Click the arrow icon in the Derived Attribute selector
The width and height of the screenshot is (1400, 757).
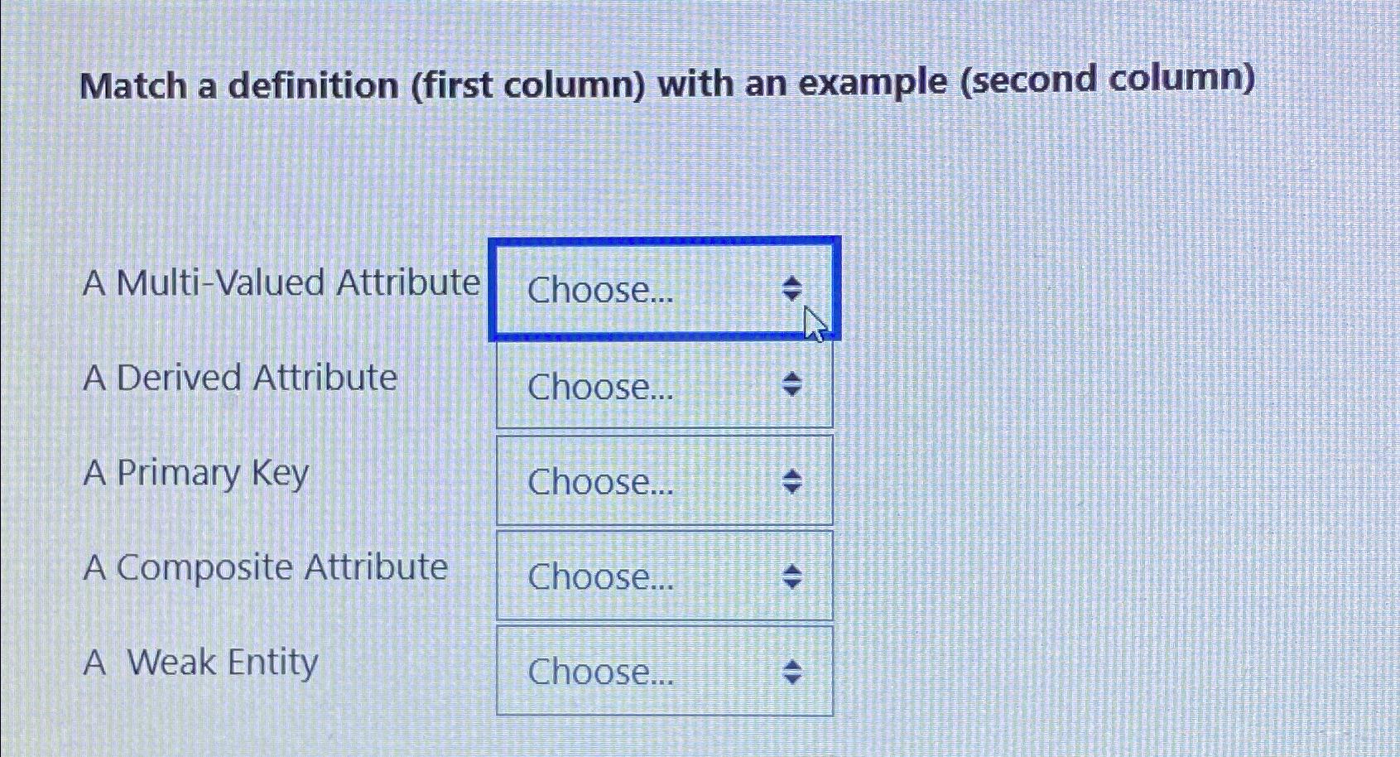point(792,383)
